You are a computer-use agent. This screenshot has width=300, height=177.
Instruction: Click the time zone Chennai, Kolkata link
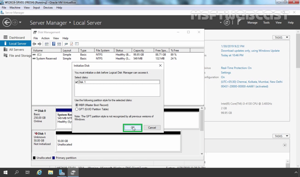point(252,82)
